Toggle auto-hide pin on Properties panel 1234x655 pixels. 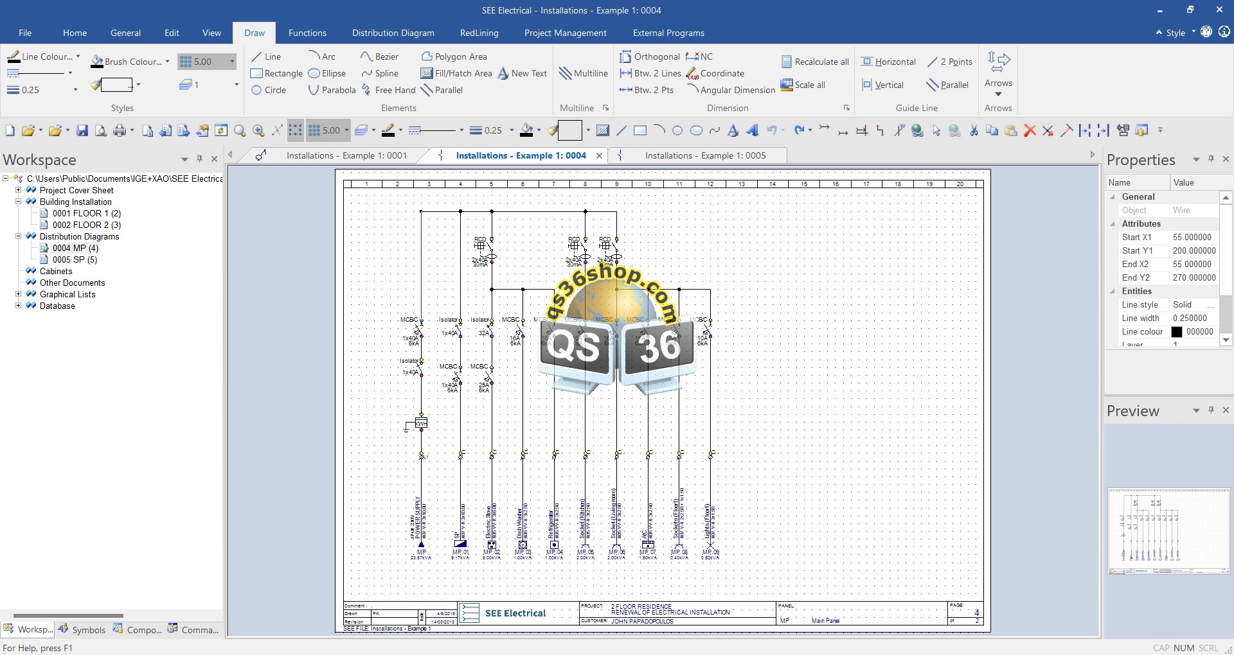click(1211, 159)
